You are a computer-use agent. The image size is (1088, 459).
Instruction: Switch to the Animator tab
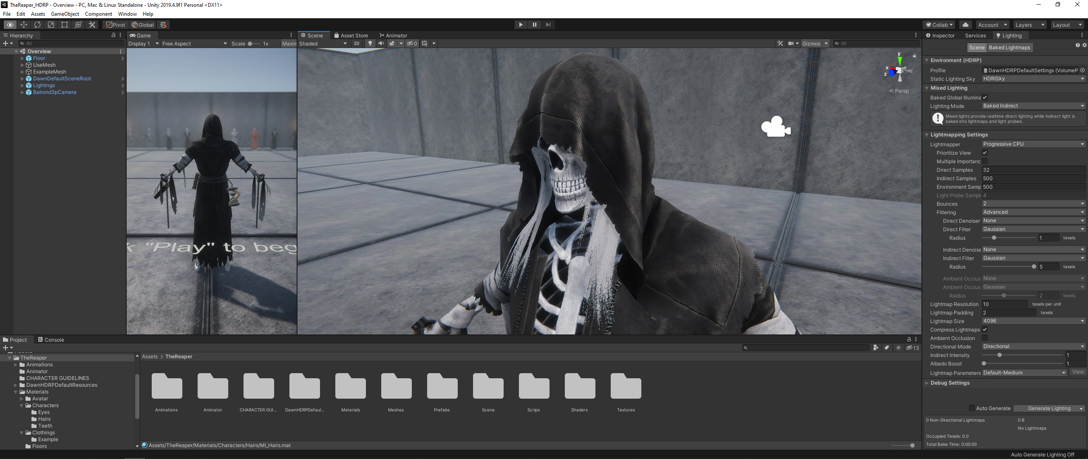pyautogui.click(x=393, y=35)
